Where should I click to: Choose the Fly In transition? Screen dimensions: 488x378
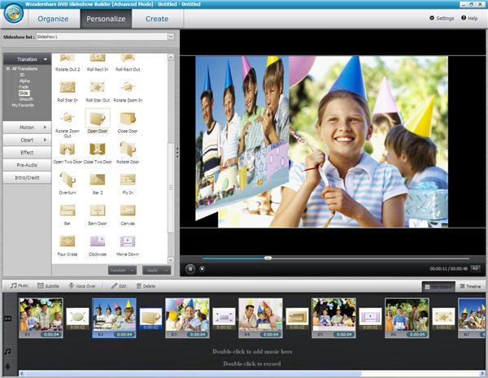coord(128,180)
